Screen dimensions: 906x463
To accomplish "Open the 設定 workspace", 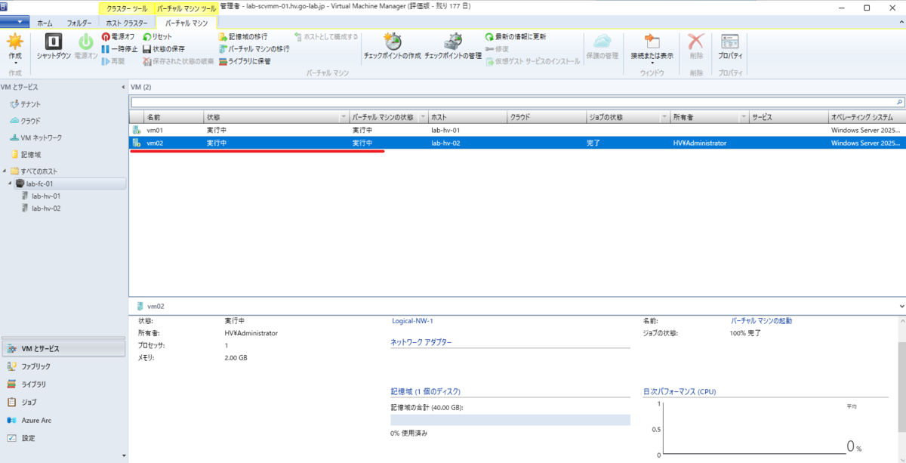I will 63,438.
